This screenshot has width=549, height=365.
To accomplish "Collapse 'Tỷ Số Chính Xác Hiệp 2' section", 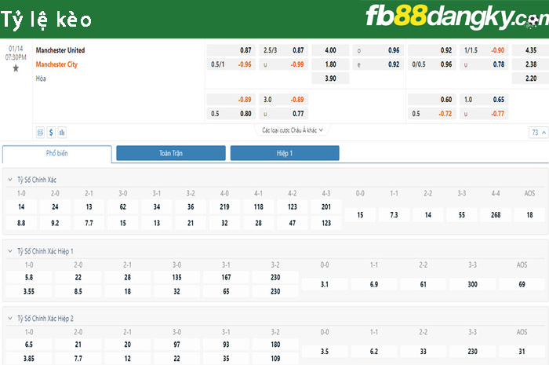I will (x=10, y=319).
